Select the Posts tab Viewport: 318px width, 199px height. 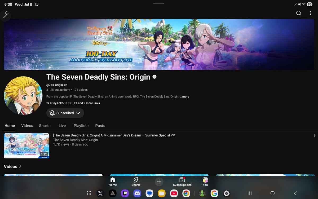click(100, 126)
